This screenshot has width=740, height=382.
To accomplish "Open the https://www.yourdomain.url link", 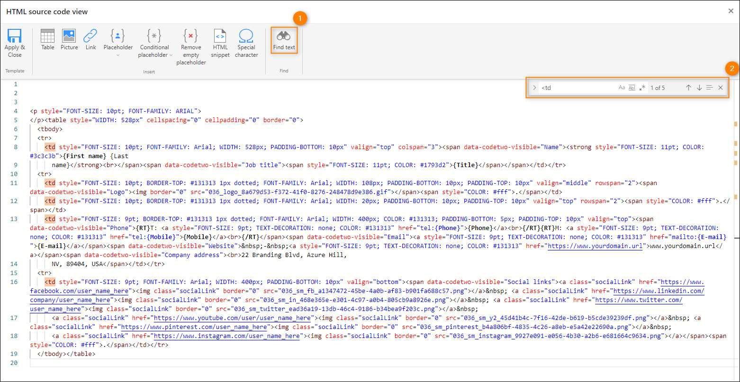I will point(596,246).
